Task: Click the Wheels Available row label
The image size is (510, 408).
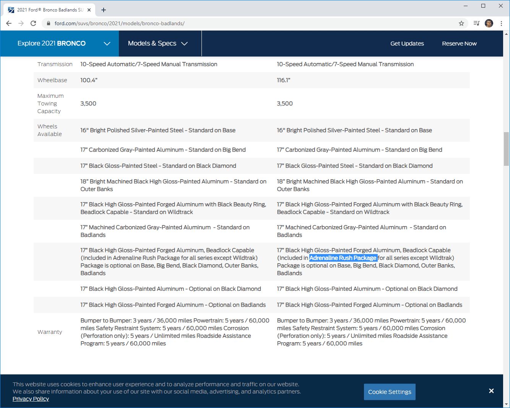Action: (50, 130)
